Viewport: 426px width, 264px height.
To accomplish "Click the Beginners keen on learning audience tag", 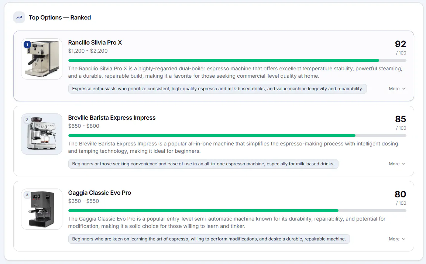I will coord(209,239).
